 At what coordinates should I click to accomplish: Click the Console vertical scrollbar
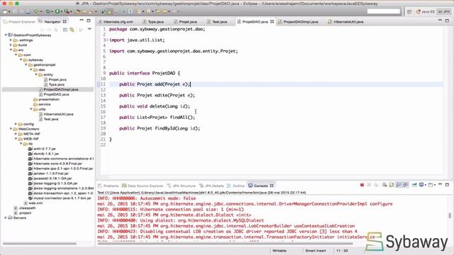pos(450,215)
